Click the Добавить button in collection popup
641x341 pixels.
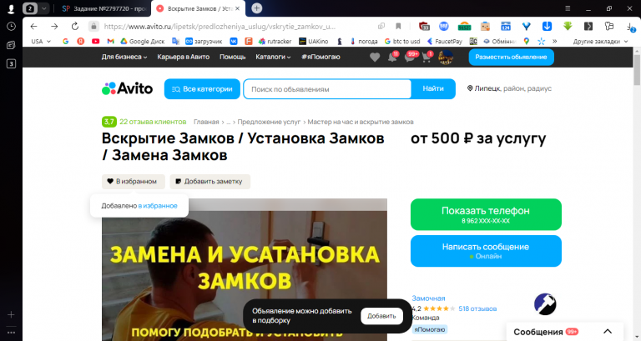coord(381,316)
